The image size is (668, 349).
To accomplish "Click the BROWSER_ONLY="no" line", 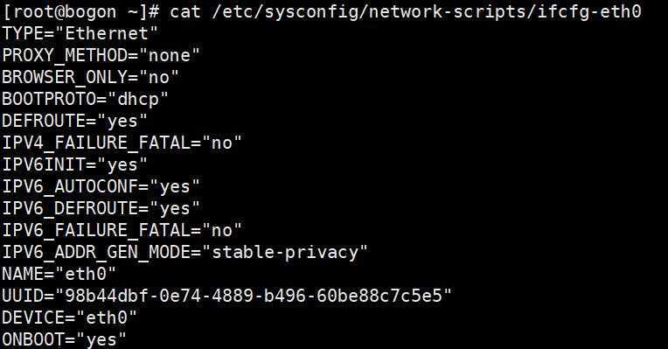I will (90, 77).
